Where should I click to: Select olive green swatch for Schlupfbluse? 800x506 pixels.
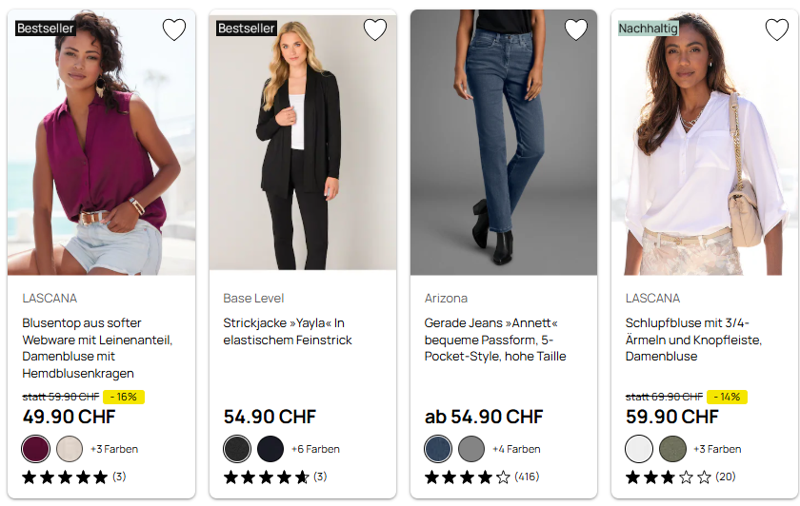point(672,449)
